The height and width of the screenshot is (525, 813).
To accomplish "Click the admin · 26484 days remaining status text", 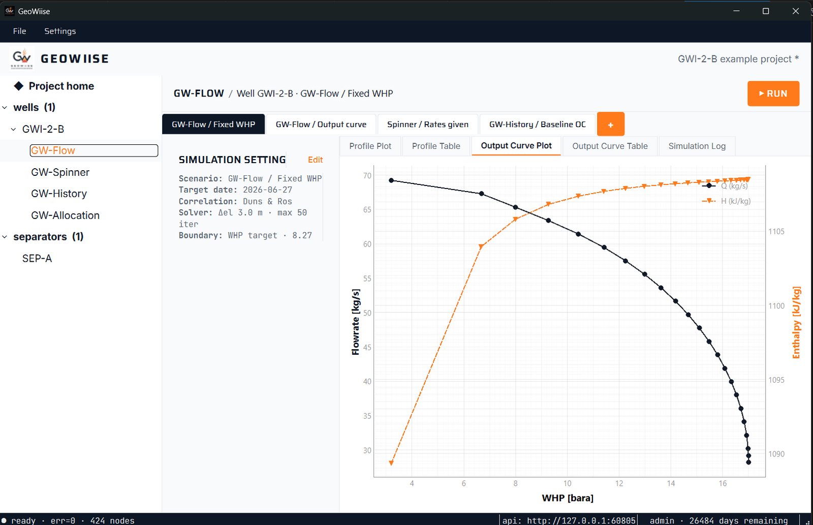I will point(718,520).
